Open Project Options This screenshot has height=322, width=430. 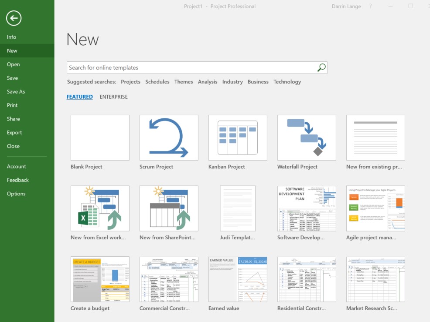click(x=27, y=194)
